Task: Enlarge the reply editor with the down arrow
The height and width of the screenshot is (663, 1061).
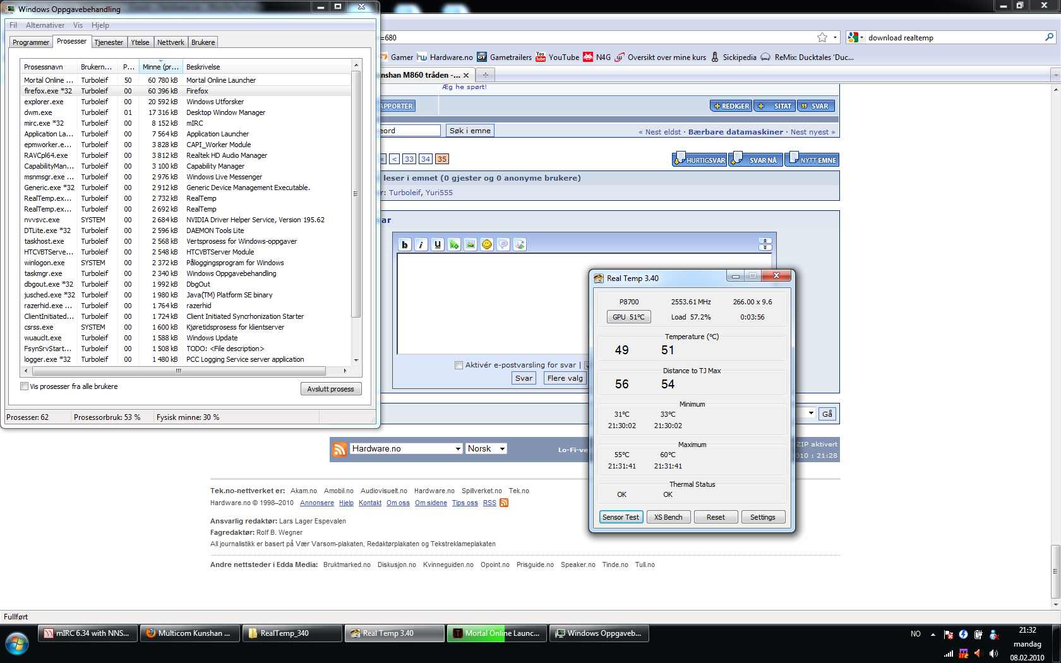Action: 765,248
